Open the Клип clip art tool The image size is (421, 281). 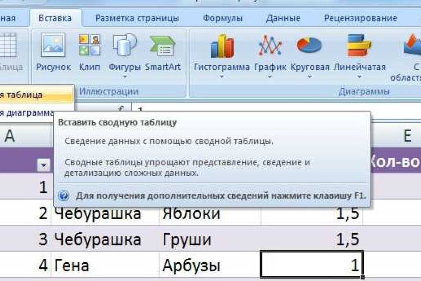(89, 46)
